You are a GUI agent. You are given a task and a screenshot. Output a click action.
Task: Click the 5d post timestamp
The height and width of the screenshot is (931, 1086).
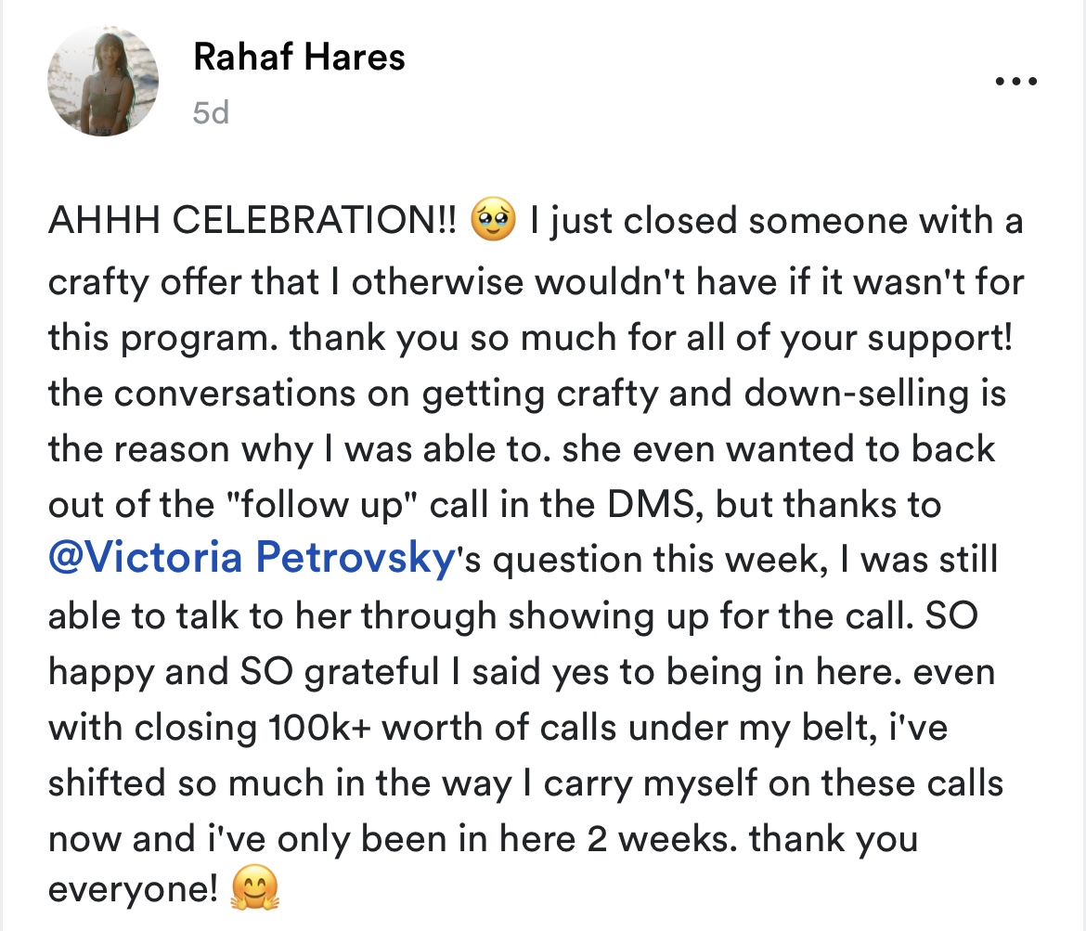pos(211,113)
